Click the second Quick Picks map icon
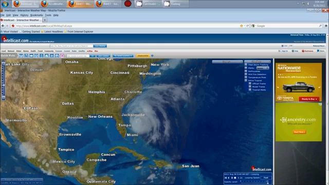The width and height of the screenshot is (329, 185). [26, 56]
